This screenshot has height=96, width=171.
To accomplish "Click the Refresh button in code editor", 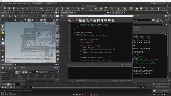I will tap(72, 81).
